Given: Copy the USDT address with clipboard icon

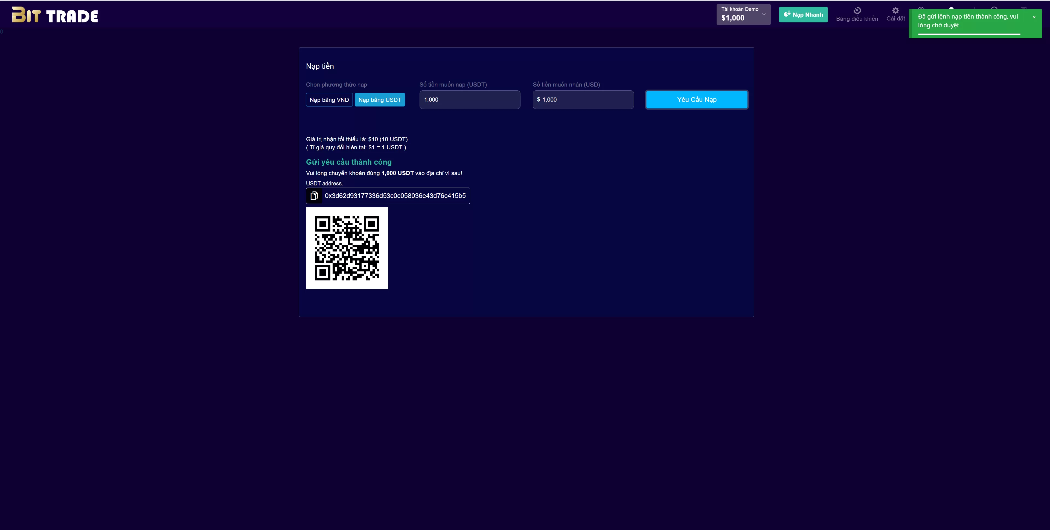Looking at the screenshot, I should 314,196.
